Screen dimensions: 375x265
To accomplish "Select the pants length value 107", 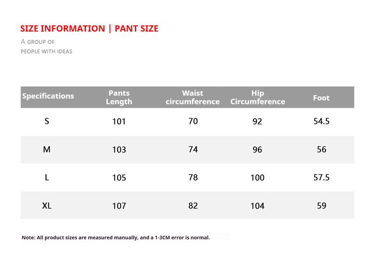I will tap(119, 206).
